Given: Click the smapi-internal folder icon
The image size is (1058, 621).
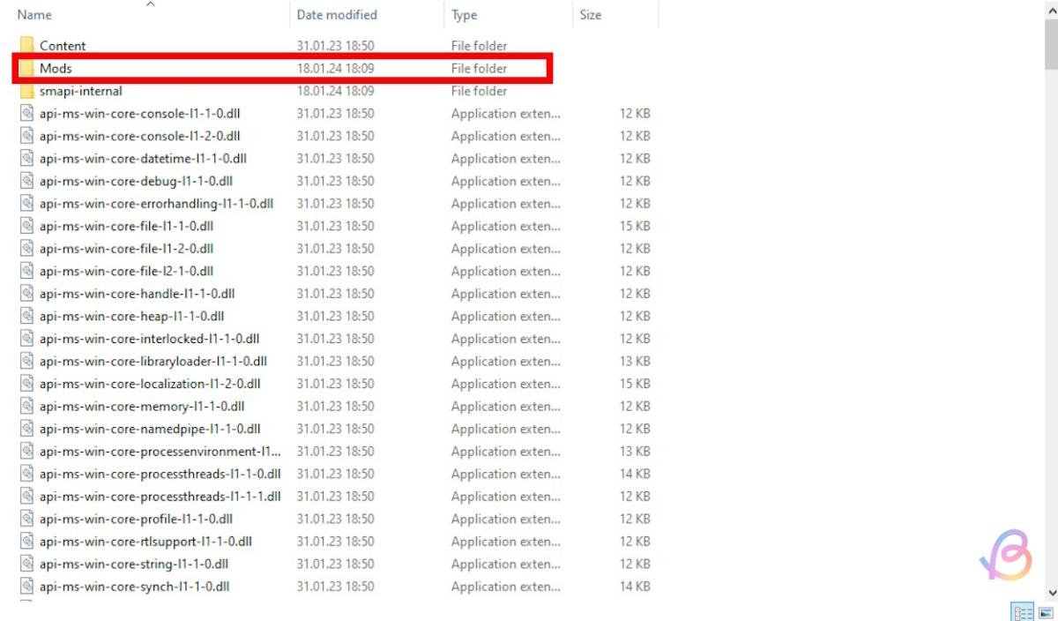Looking at the screenshot, I should pyautogui.click(x=26, y=91).
